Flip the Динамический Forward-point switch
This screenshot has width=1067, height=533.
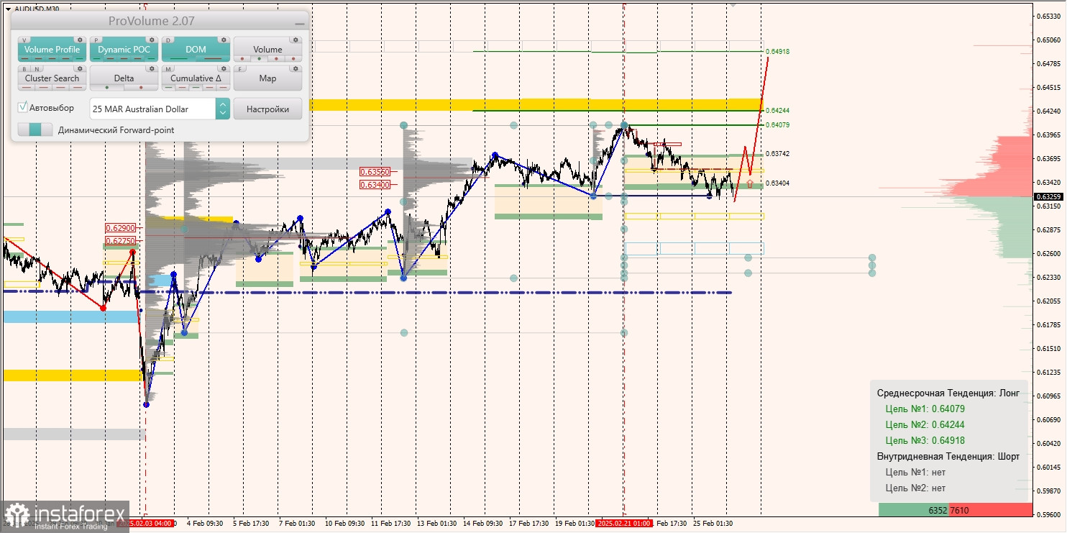click(x=35, y=129)
